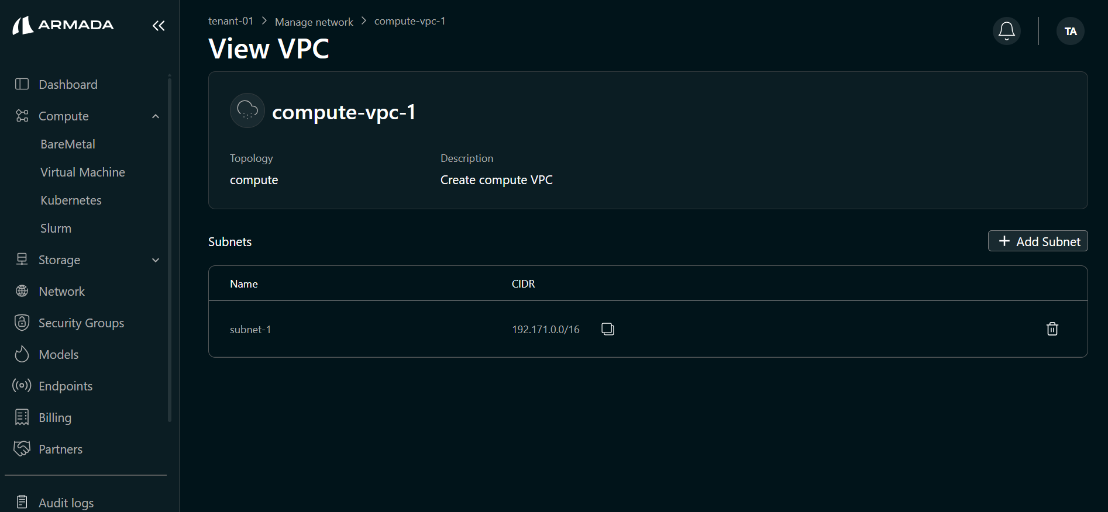Click the Armada logo

63,25
